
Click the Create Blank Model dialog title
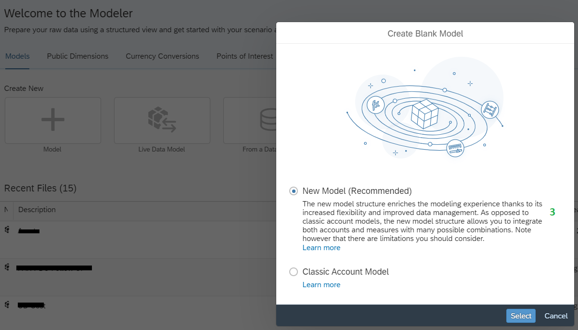[x=425, y=34]
